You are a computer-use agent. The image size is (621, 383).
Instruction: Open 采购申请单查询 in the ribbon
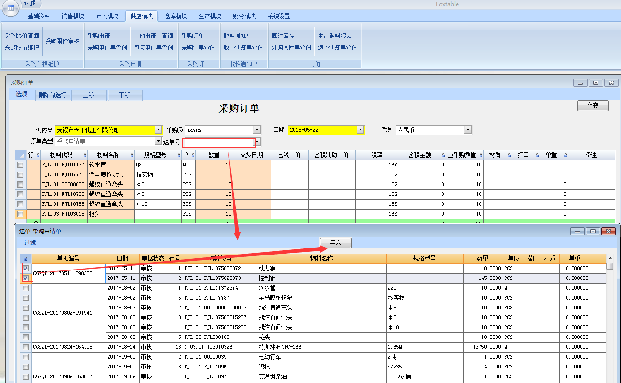[107, 47]
